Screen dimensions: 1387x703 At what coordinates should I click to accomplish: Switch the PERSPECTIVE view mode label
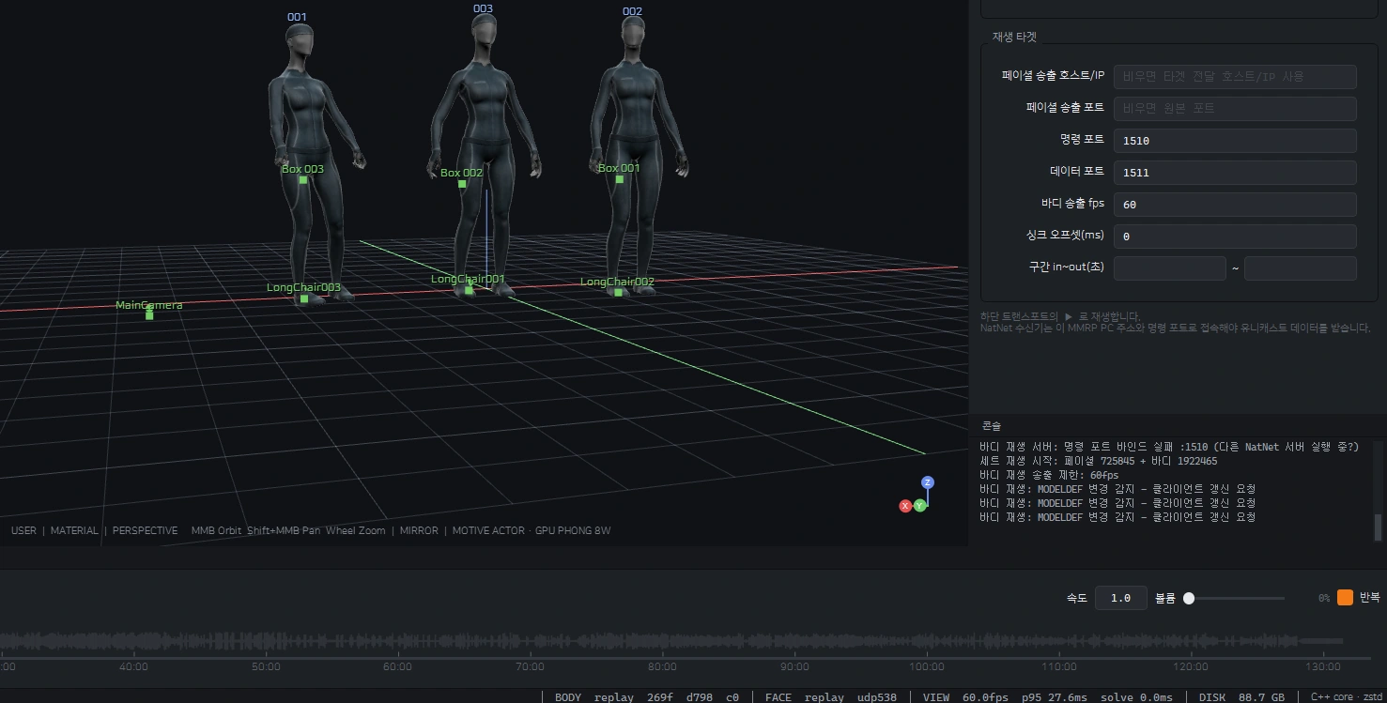(145, 530)
